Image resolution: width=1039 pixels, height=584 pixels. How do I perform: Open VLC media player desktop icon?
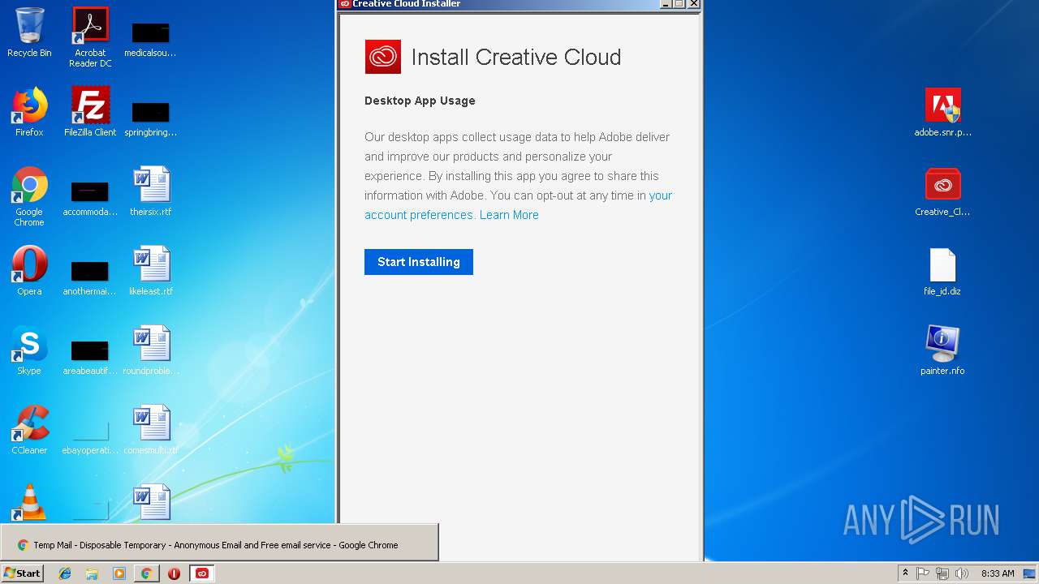[29, 503]
